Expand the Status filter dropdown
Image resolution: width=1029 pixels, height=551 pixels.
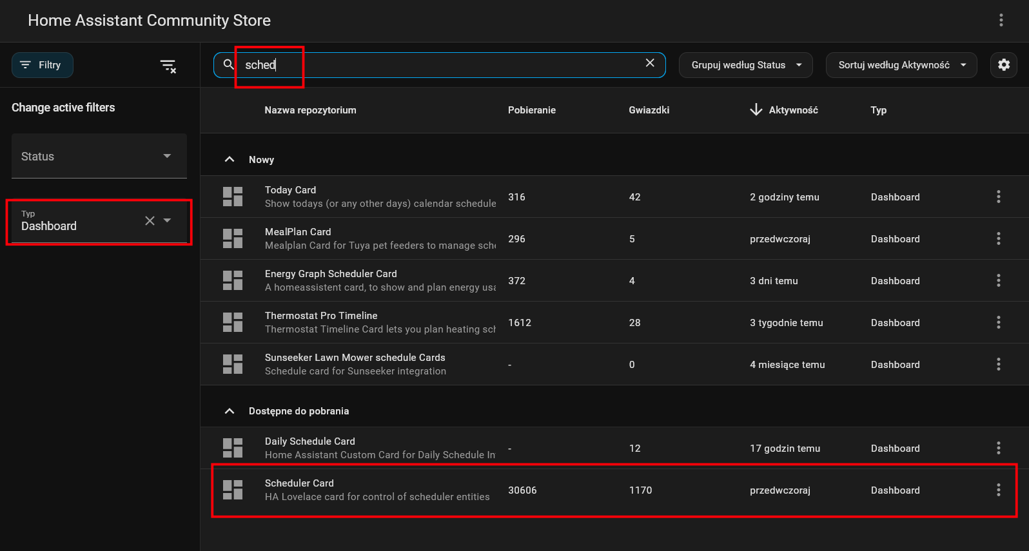point(99,156)
